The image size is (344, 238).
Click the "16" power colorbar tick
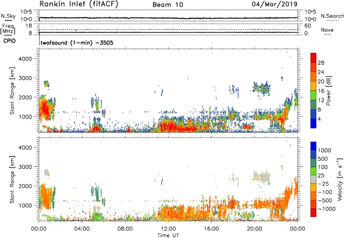[x=321, y=91]
